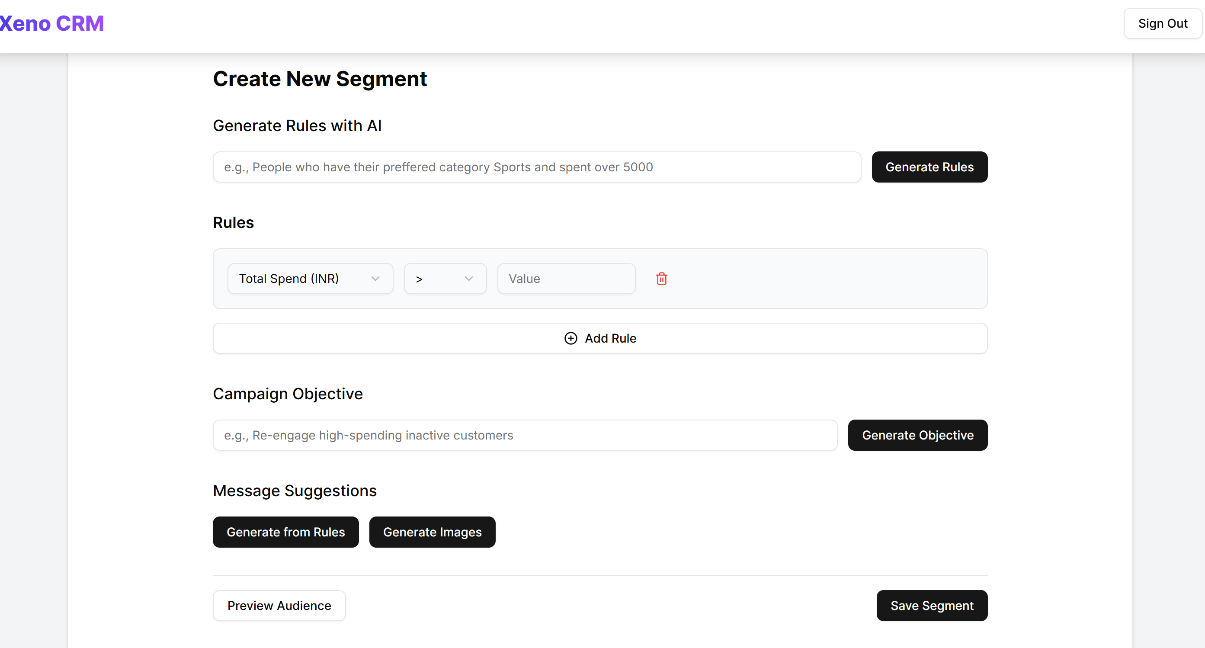Open Preview Audience

coord(279,606)
